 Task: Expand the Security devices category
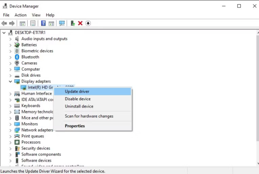coord(10,148)
